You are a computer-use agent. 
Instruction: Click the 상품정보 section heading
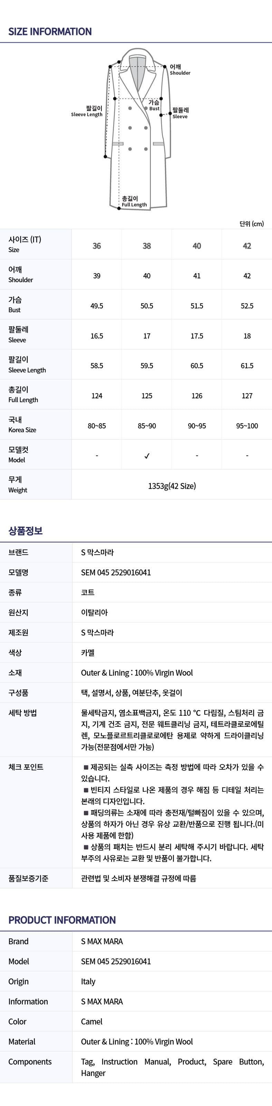point(25,531)
